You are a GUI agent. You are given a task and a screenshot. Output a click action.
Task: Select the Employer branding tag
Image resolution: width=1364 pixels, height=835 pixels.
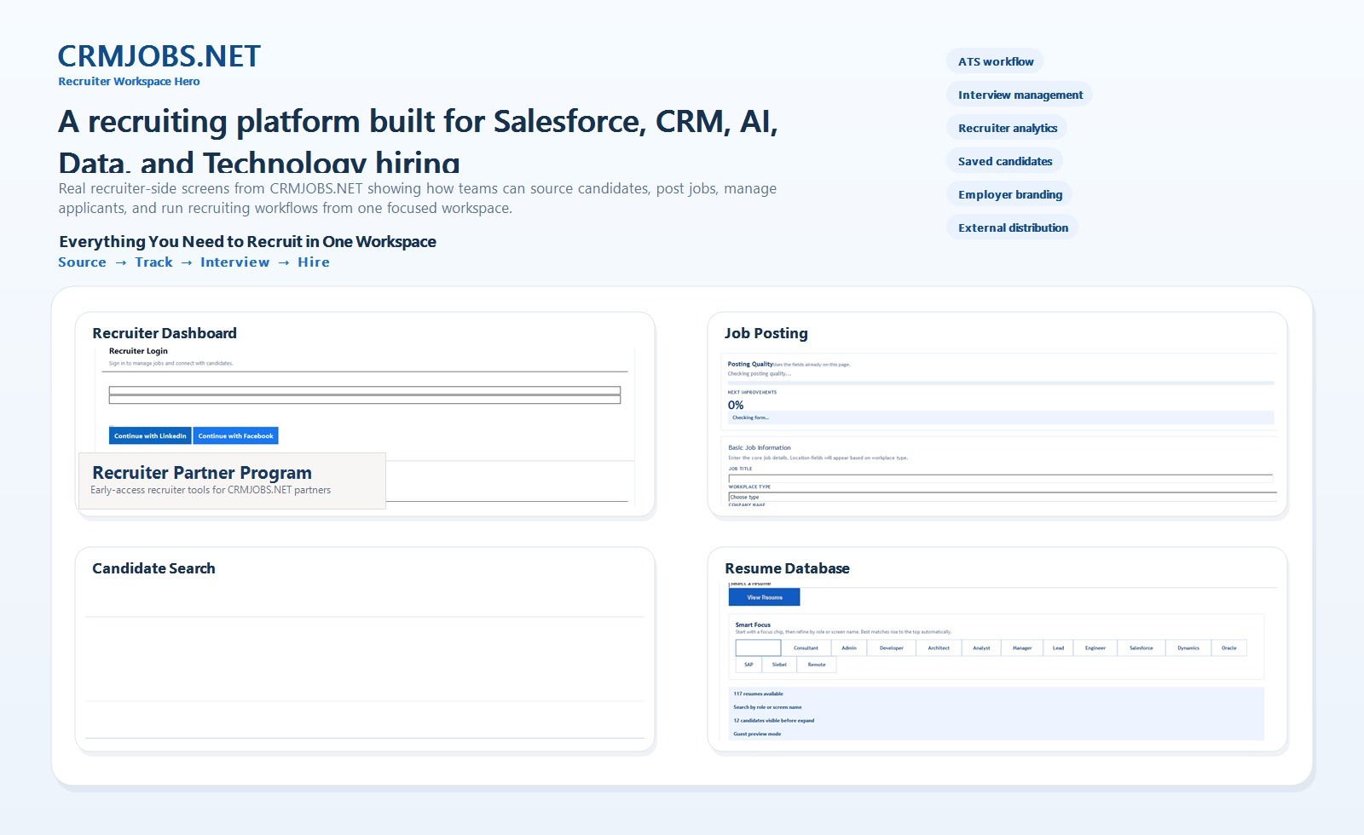1009,194
